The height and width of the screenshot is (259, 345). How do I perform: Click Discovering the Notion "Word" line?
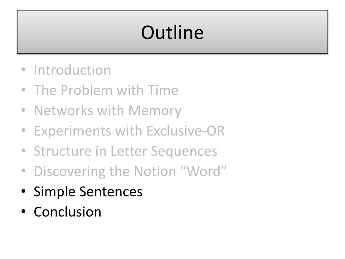130,171
